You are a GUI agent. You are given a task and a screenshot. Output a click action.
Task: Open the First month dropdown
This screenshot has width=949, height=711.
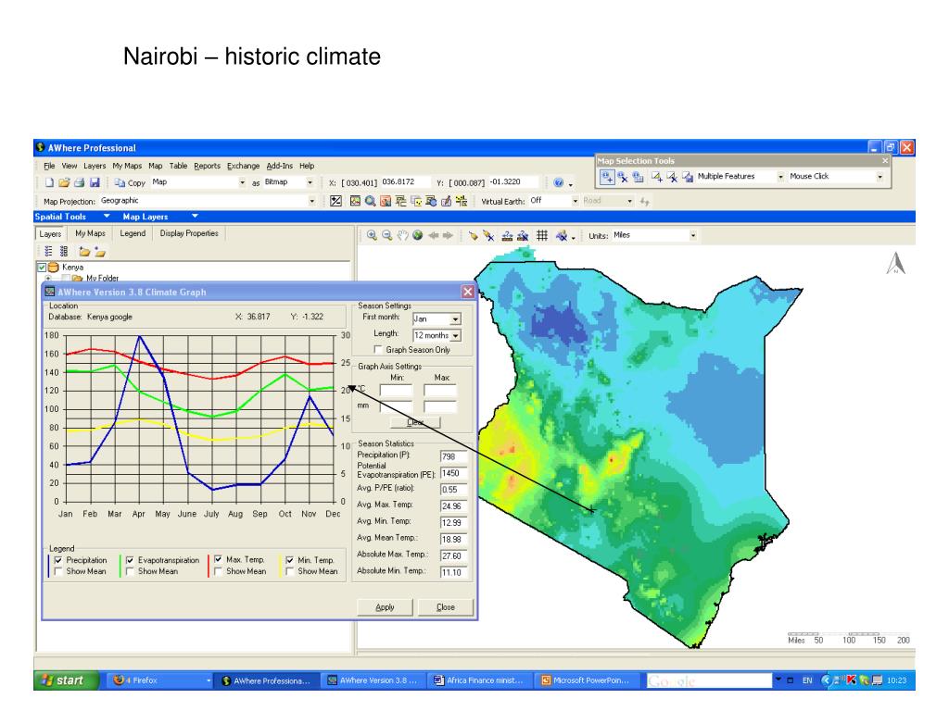pyautogui.click(x=456, y=318)
